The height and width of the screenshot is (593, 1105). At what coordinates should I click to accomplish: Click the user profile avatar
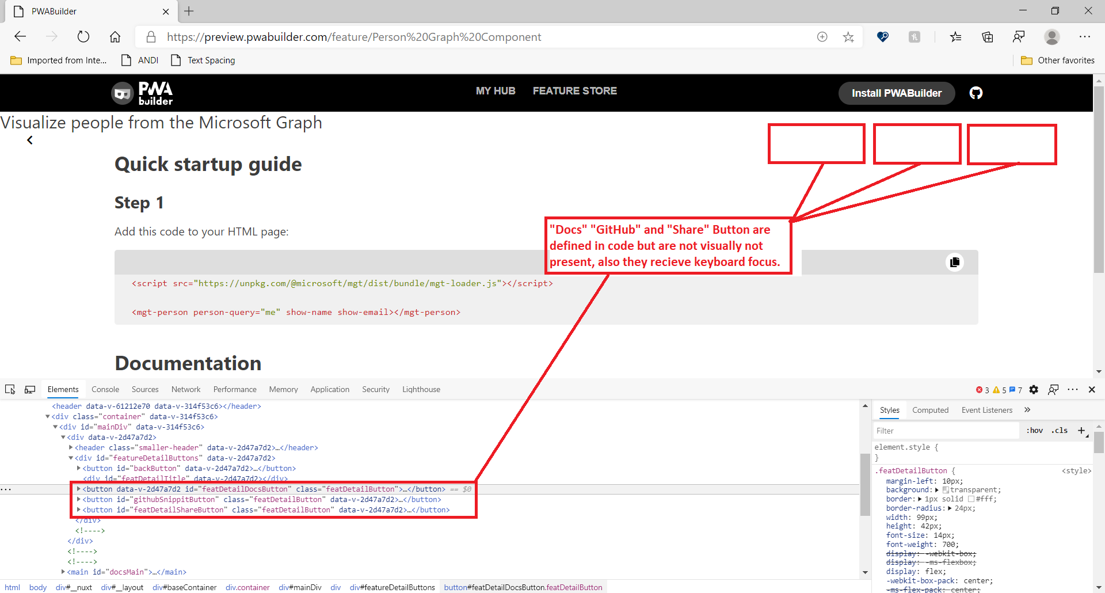pos(1052,37)
